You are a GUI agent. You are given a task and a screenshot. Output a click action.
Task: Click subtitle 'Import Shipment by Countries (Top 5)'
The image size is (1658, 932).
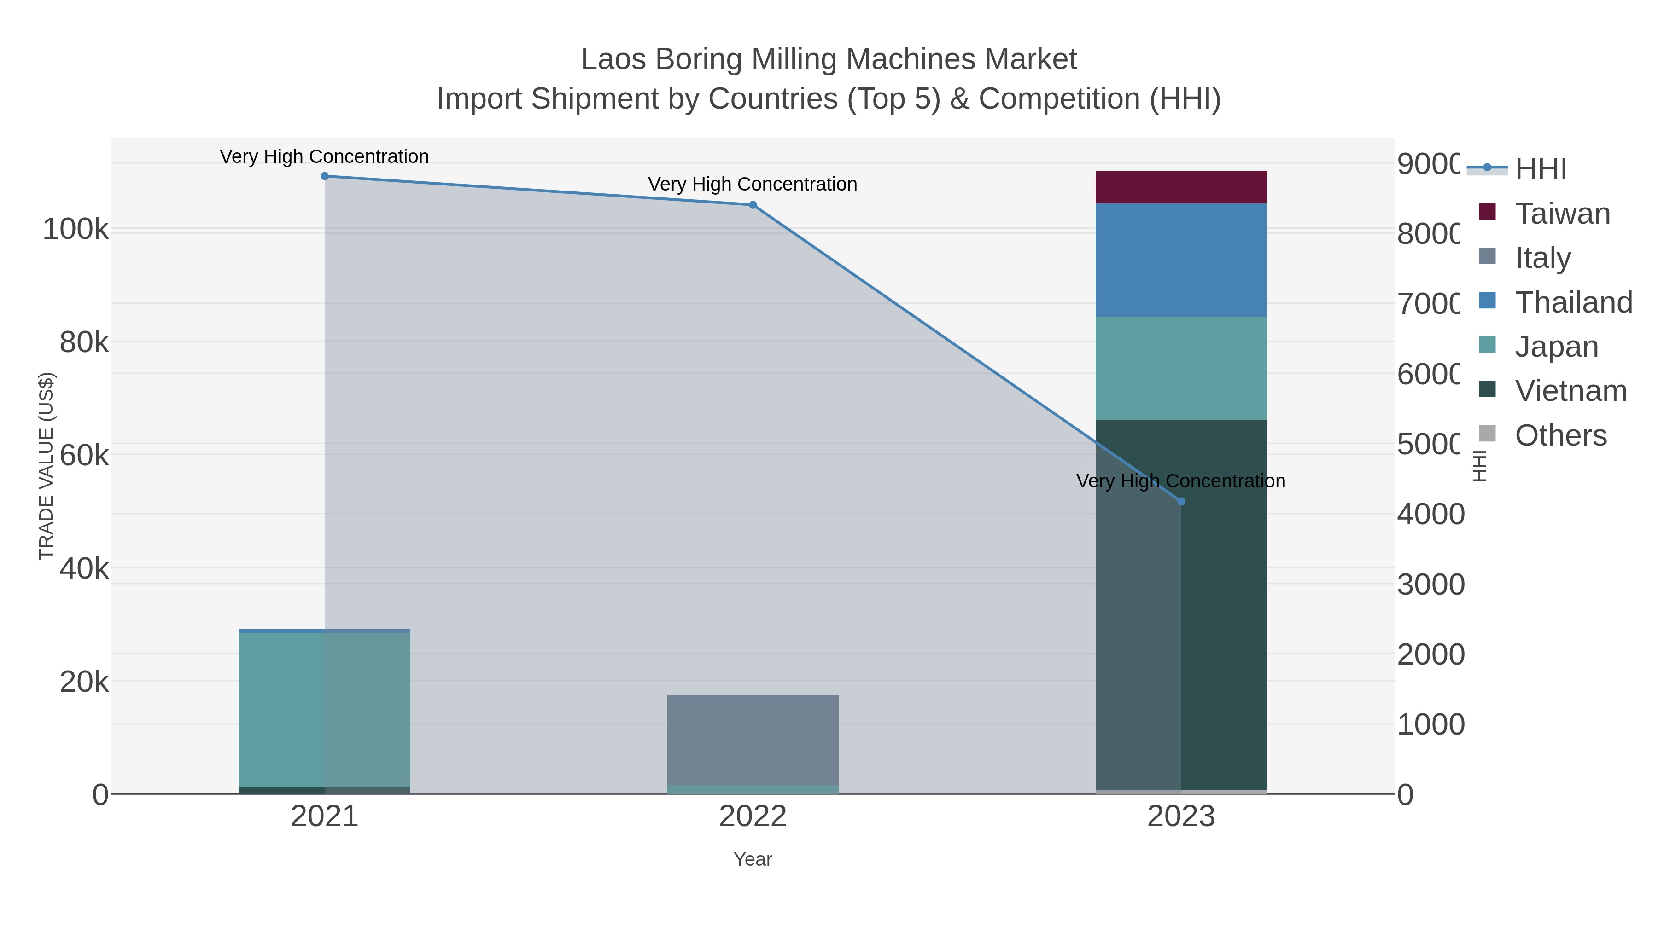pyautogui.click(x=688, y=99)
